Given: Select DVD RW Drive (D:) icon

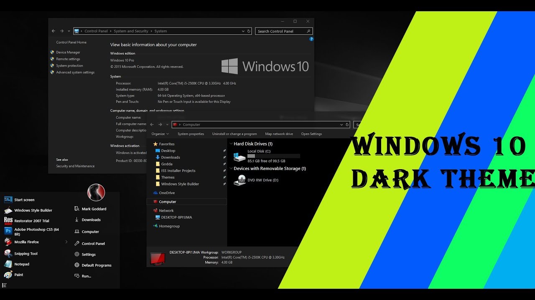Looking at the screenshot, I should coord(240,180).
